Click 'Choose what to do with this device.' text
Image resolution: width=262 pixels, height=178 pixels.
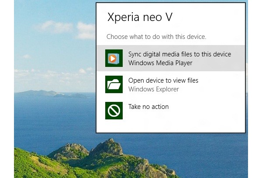(x=156, y=37)
